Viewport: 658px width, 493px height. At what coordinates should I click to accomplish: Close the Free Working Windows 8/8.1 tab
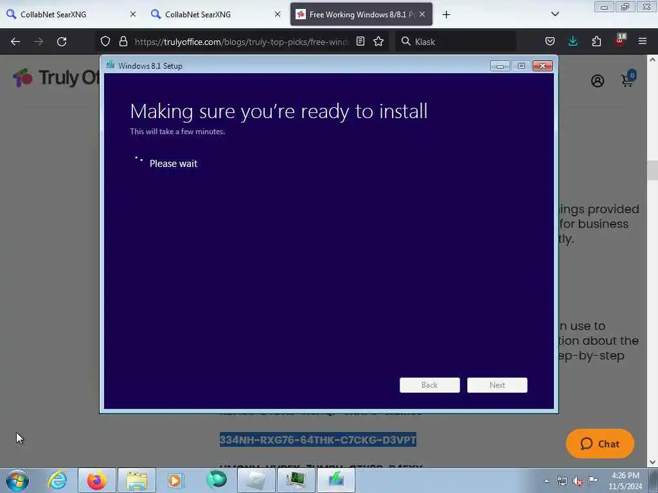pos(422,14)
